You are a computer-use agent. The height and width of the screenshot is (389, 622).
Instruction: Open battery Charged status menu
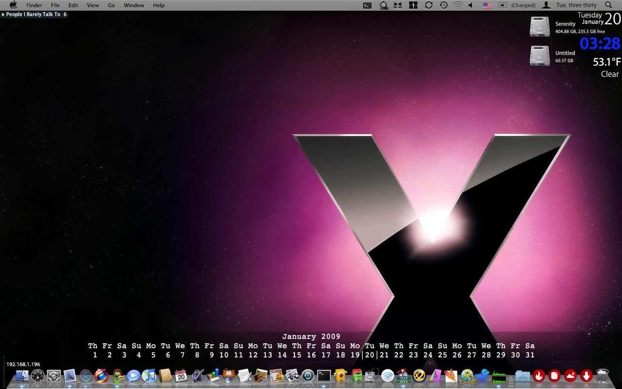[x=517, y=5]
